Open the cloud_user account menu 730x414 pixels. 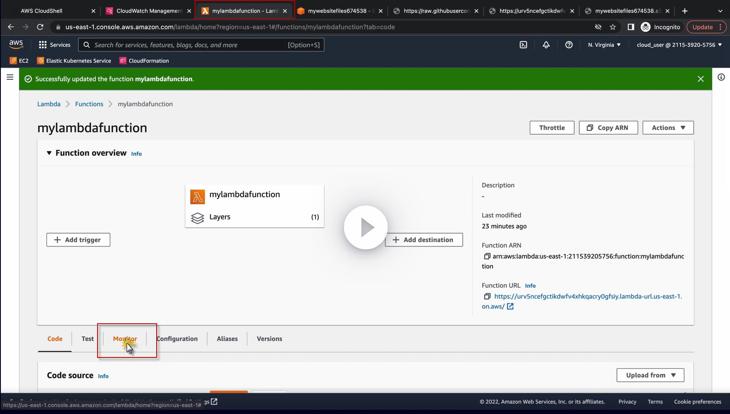point(679,45)
